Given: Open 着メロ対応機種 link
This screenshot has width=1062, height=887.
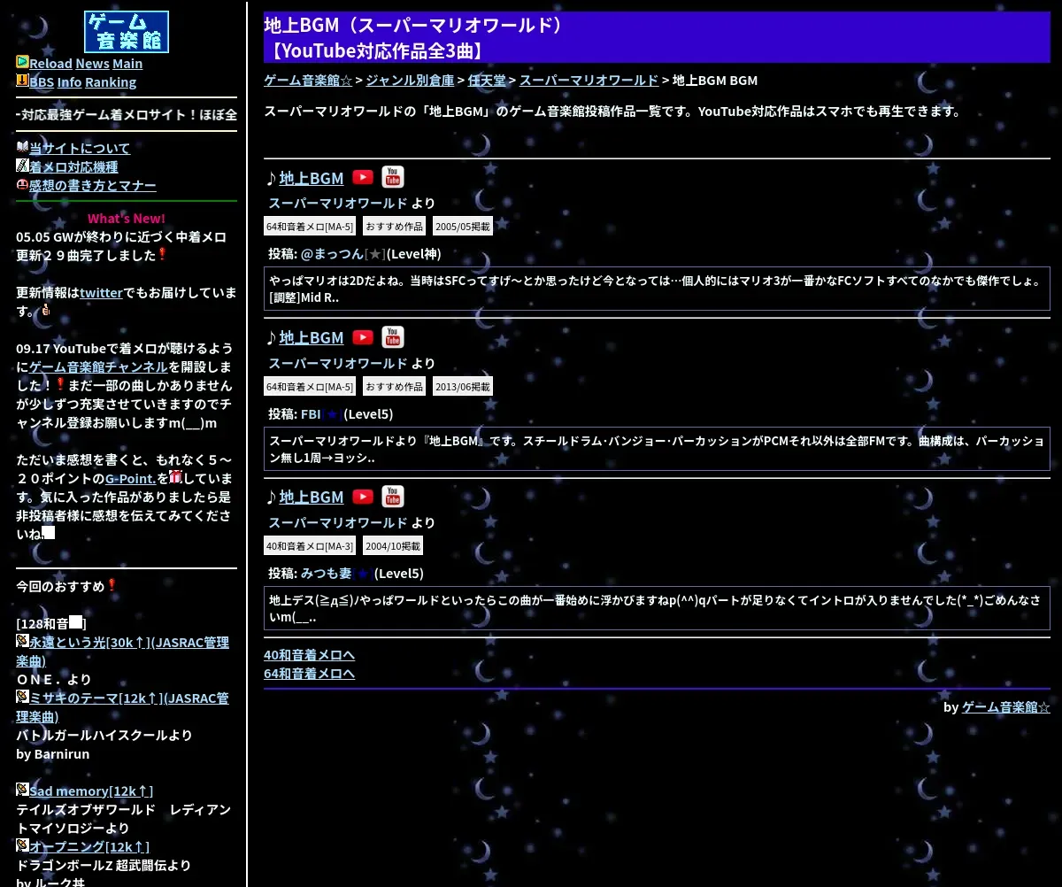Looking at the screenshot, I should click(73, 167).
